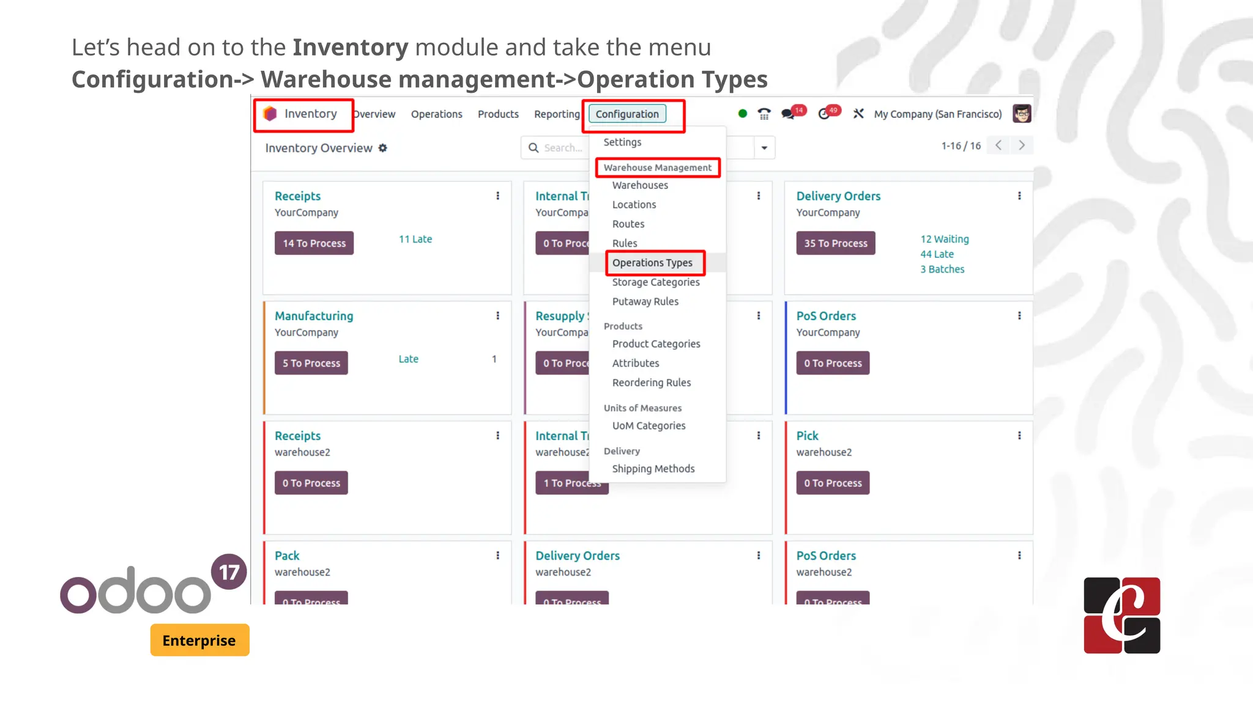
Task: Open kebab menu on Manufacturing card
Action: click(498, 315)
